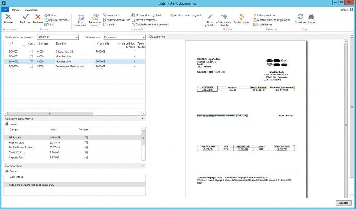The width and height of the screenshot is (356, 209).
Task: Collapse the Cabecera documento section
Action: (142, 119)
